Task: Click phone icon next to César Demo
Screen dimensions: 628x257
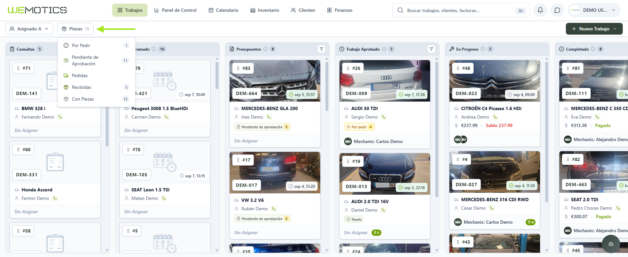Action: pos(491,208)
